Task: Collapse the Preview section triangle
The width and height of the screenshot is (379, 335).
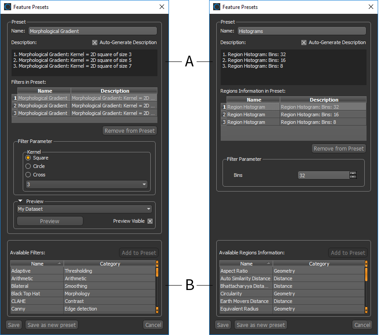Action: coord(21,201)
